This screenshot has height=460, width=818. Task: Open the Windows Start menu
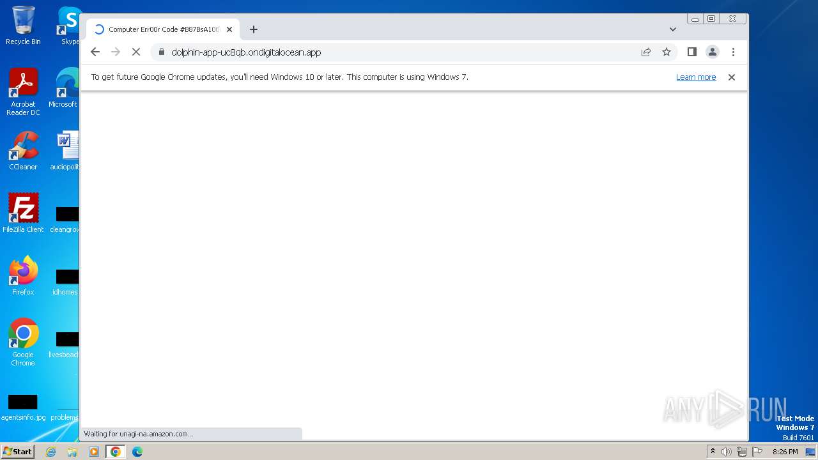(x=18, y=452)
